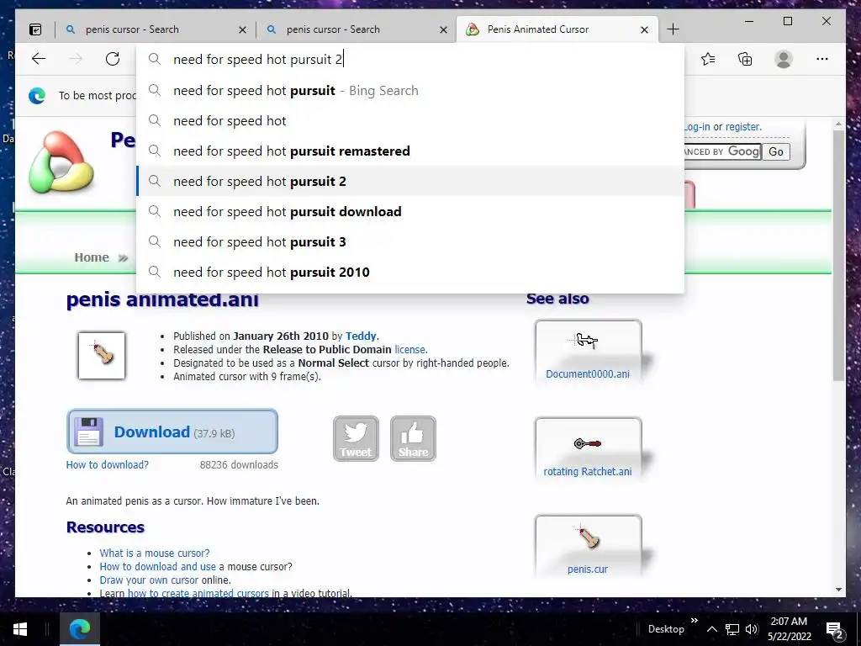The width and height of the screenshot is (861, 646).
Task: Switch to first penis cursor Search tab
Action: click(155, 29)
